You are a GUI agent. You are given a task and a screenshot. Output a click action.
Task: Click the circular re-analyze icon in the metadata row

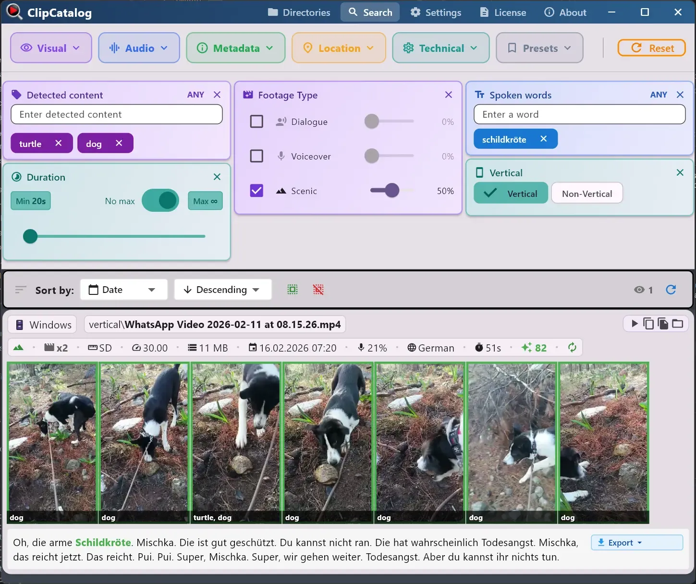pyautogui.click(x=572, y=347)
